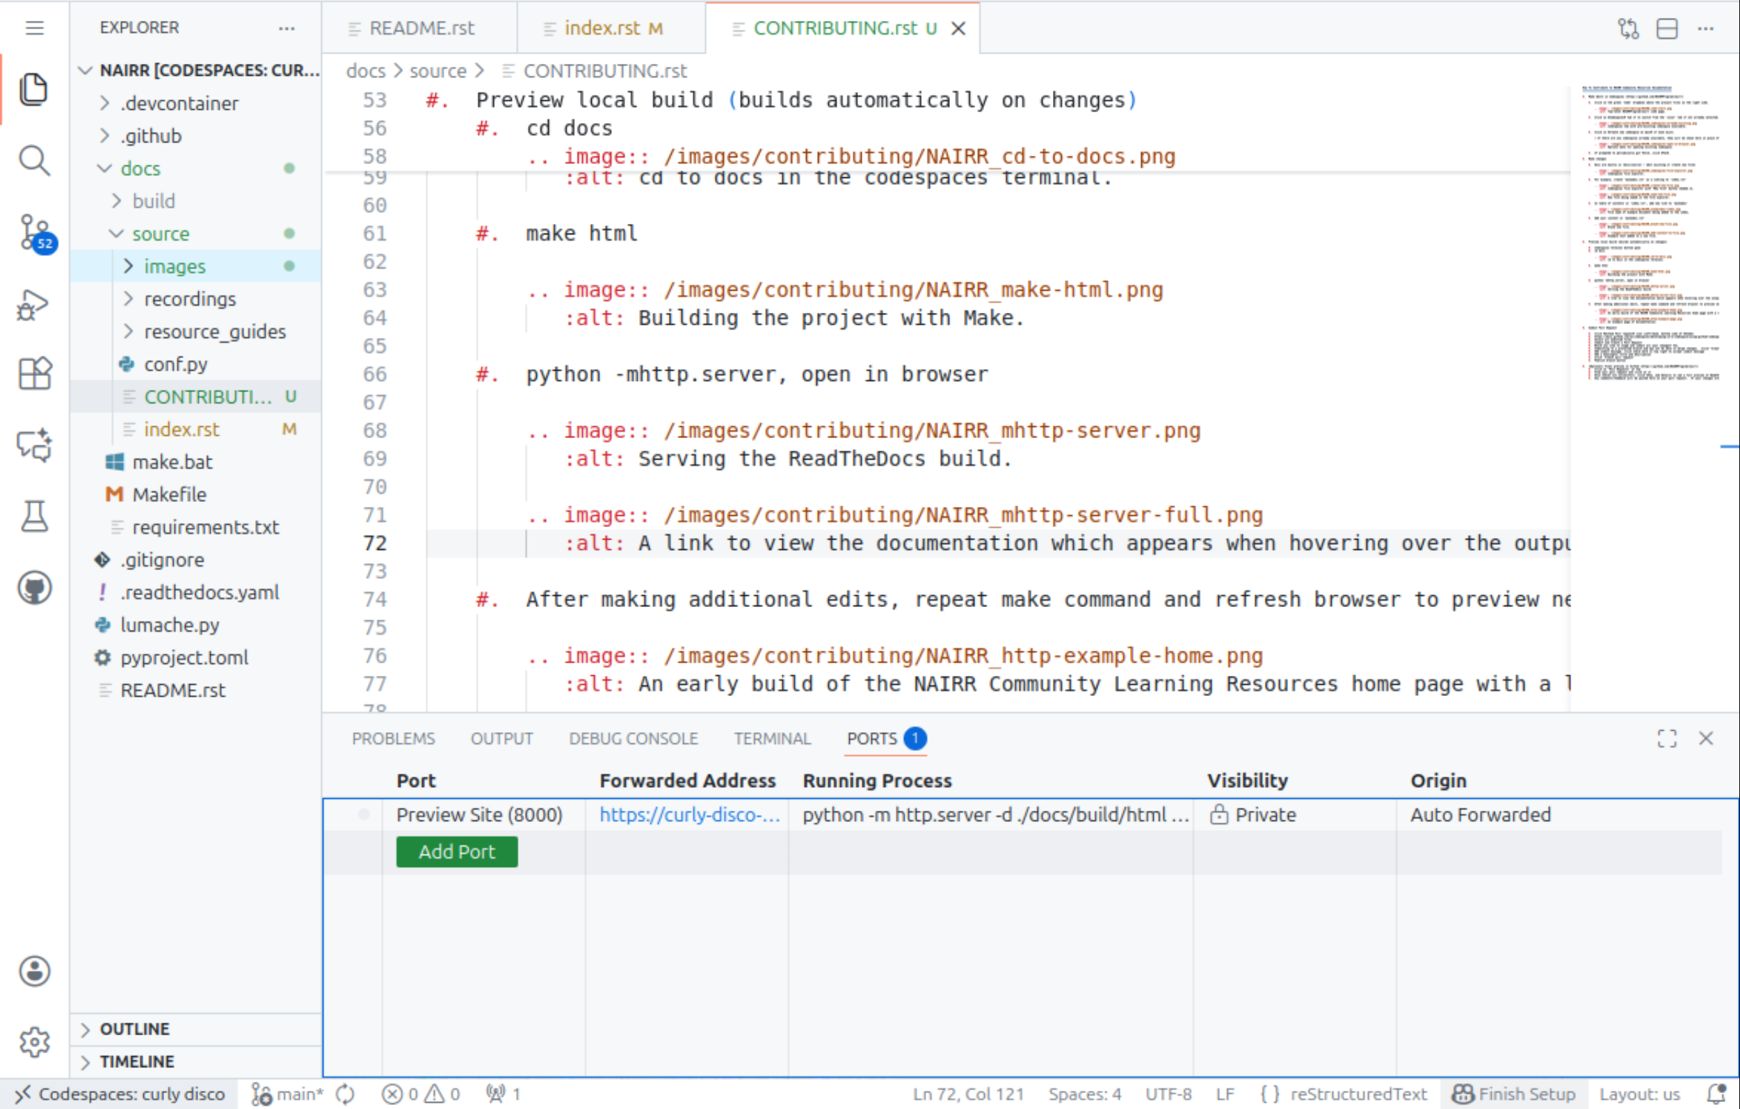Image resolution: width=1740 pixels, height=1109 pixels.
Task: Open the Search view
Action: point(34,161)
